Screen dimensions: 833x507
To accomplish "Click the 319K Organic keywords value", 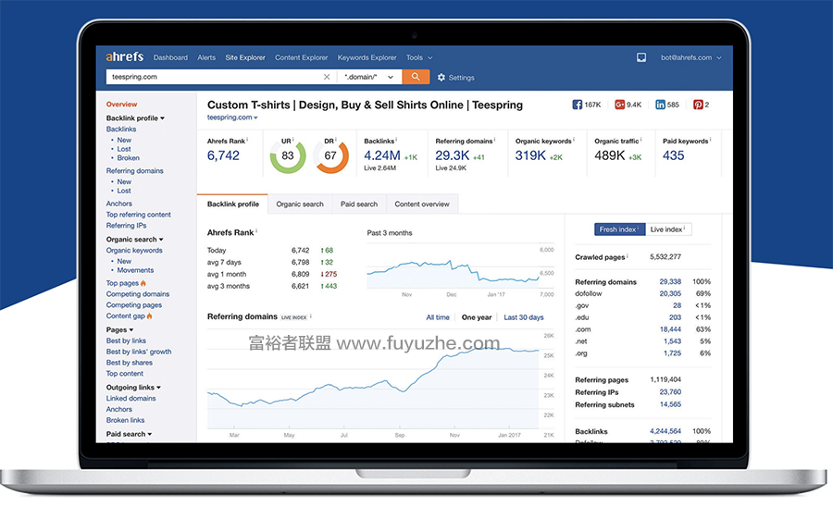I will pyautogui.click(x=530, y=155).
